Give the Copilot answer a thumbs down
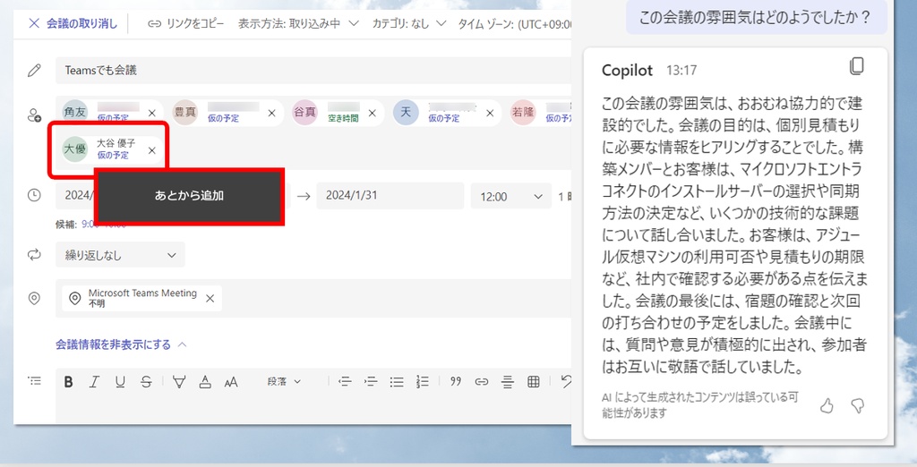This screenshot has height=467, width=917. click(x=858, y=405)
